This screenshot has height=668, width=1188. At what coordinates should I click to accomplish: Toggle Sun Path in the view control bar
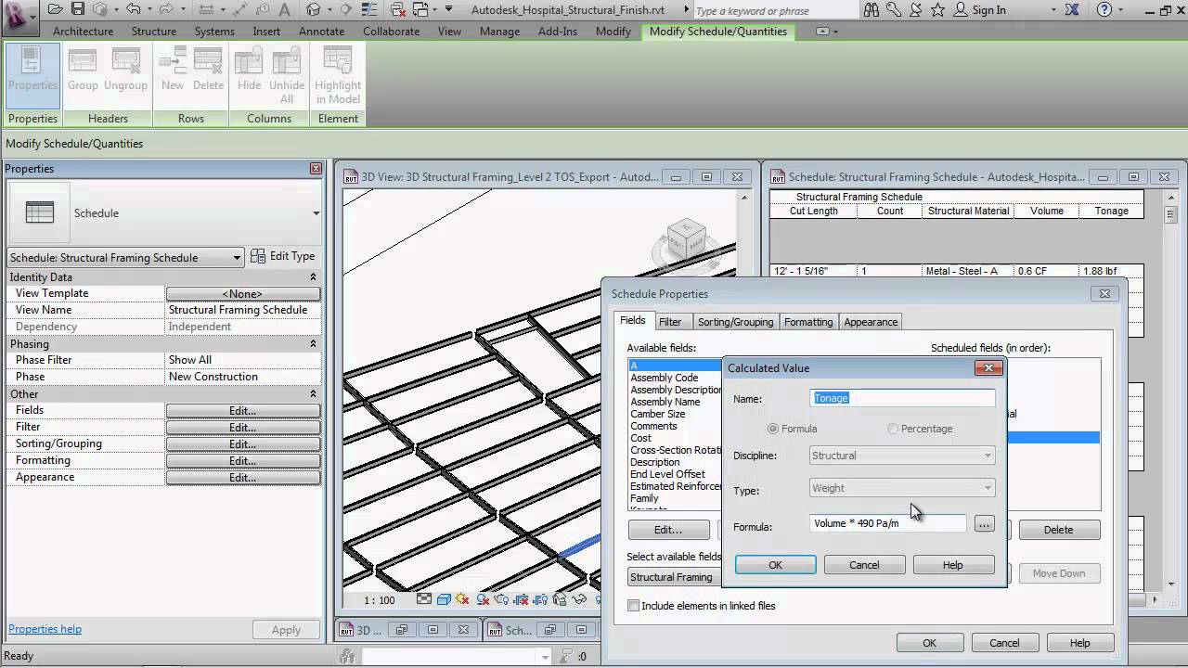pyautogui.click(x=462, y=599)
